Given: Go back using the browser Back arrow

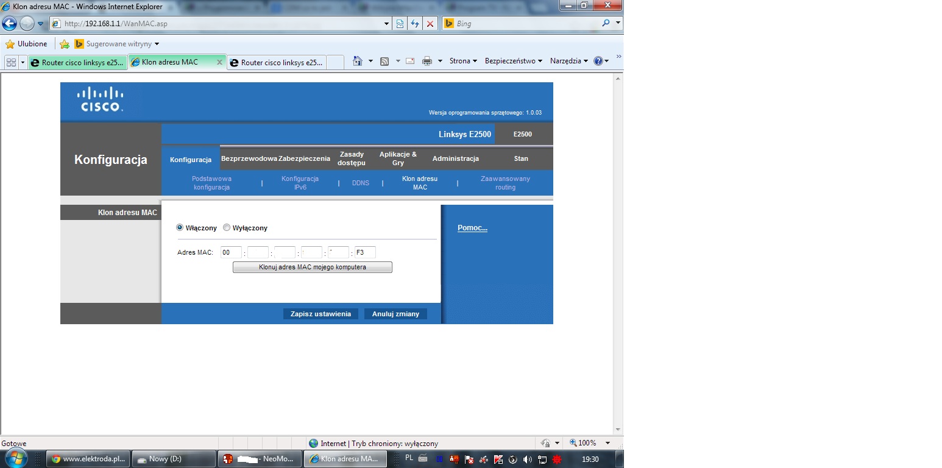Looking at the screenshot, I should pos(10,24).
